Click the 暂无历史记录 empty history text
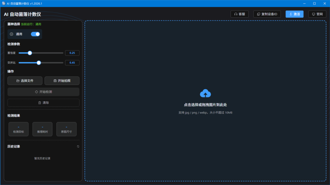 pos(42,158)
